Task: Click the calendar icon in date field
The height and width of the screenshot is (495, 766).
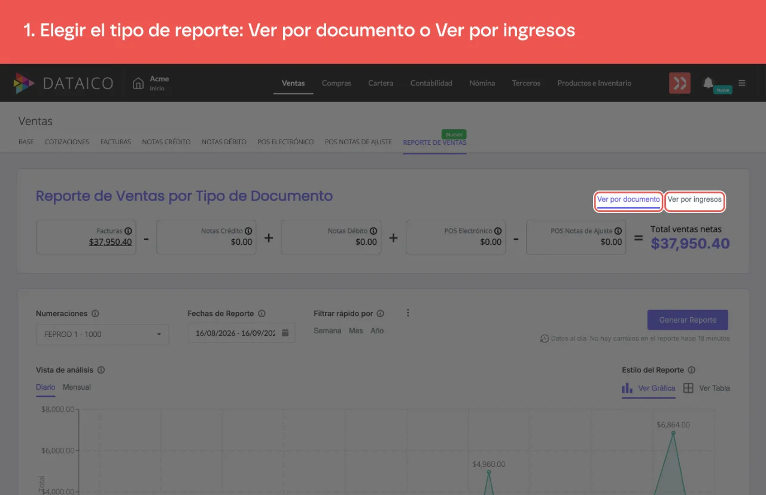Action: 285,333
